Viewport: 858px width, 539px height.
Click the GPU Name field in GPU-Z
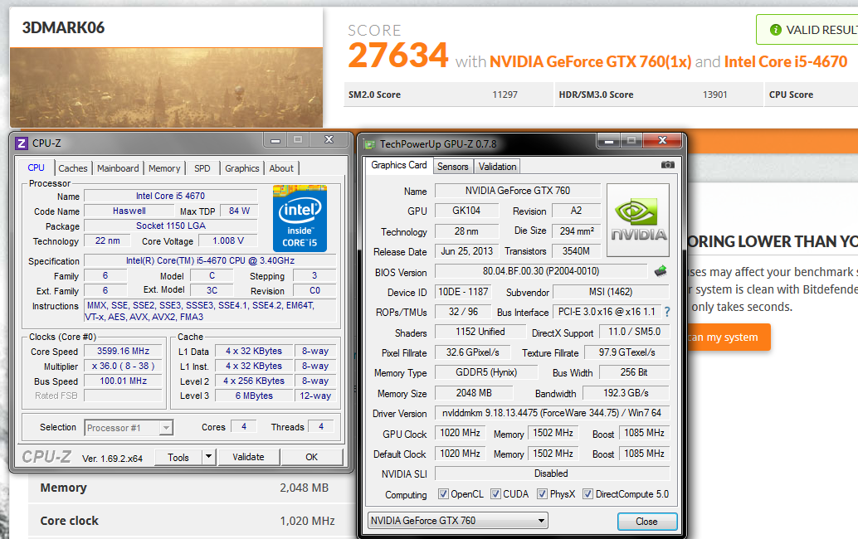pos(518,191)
